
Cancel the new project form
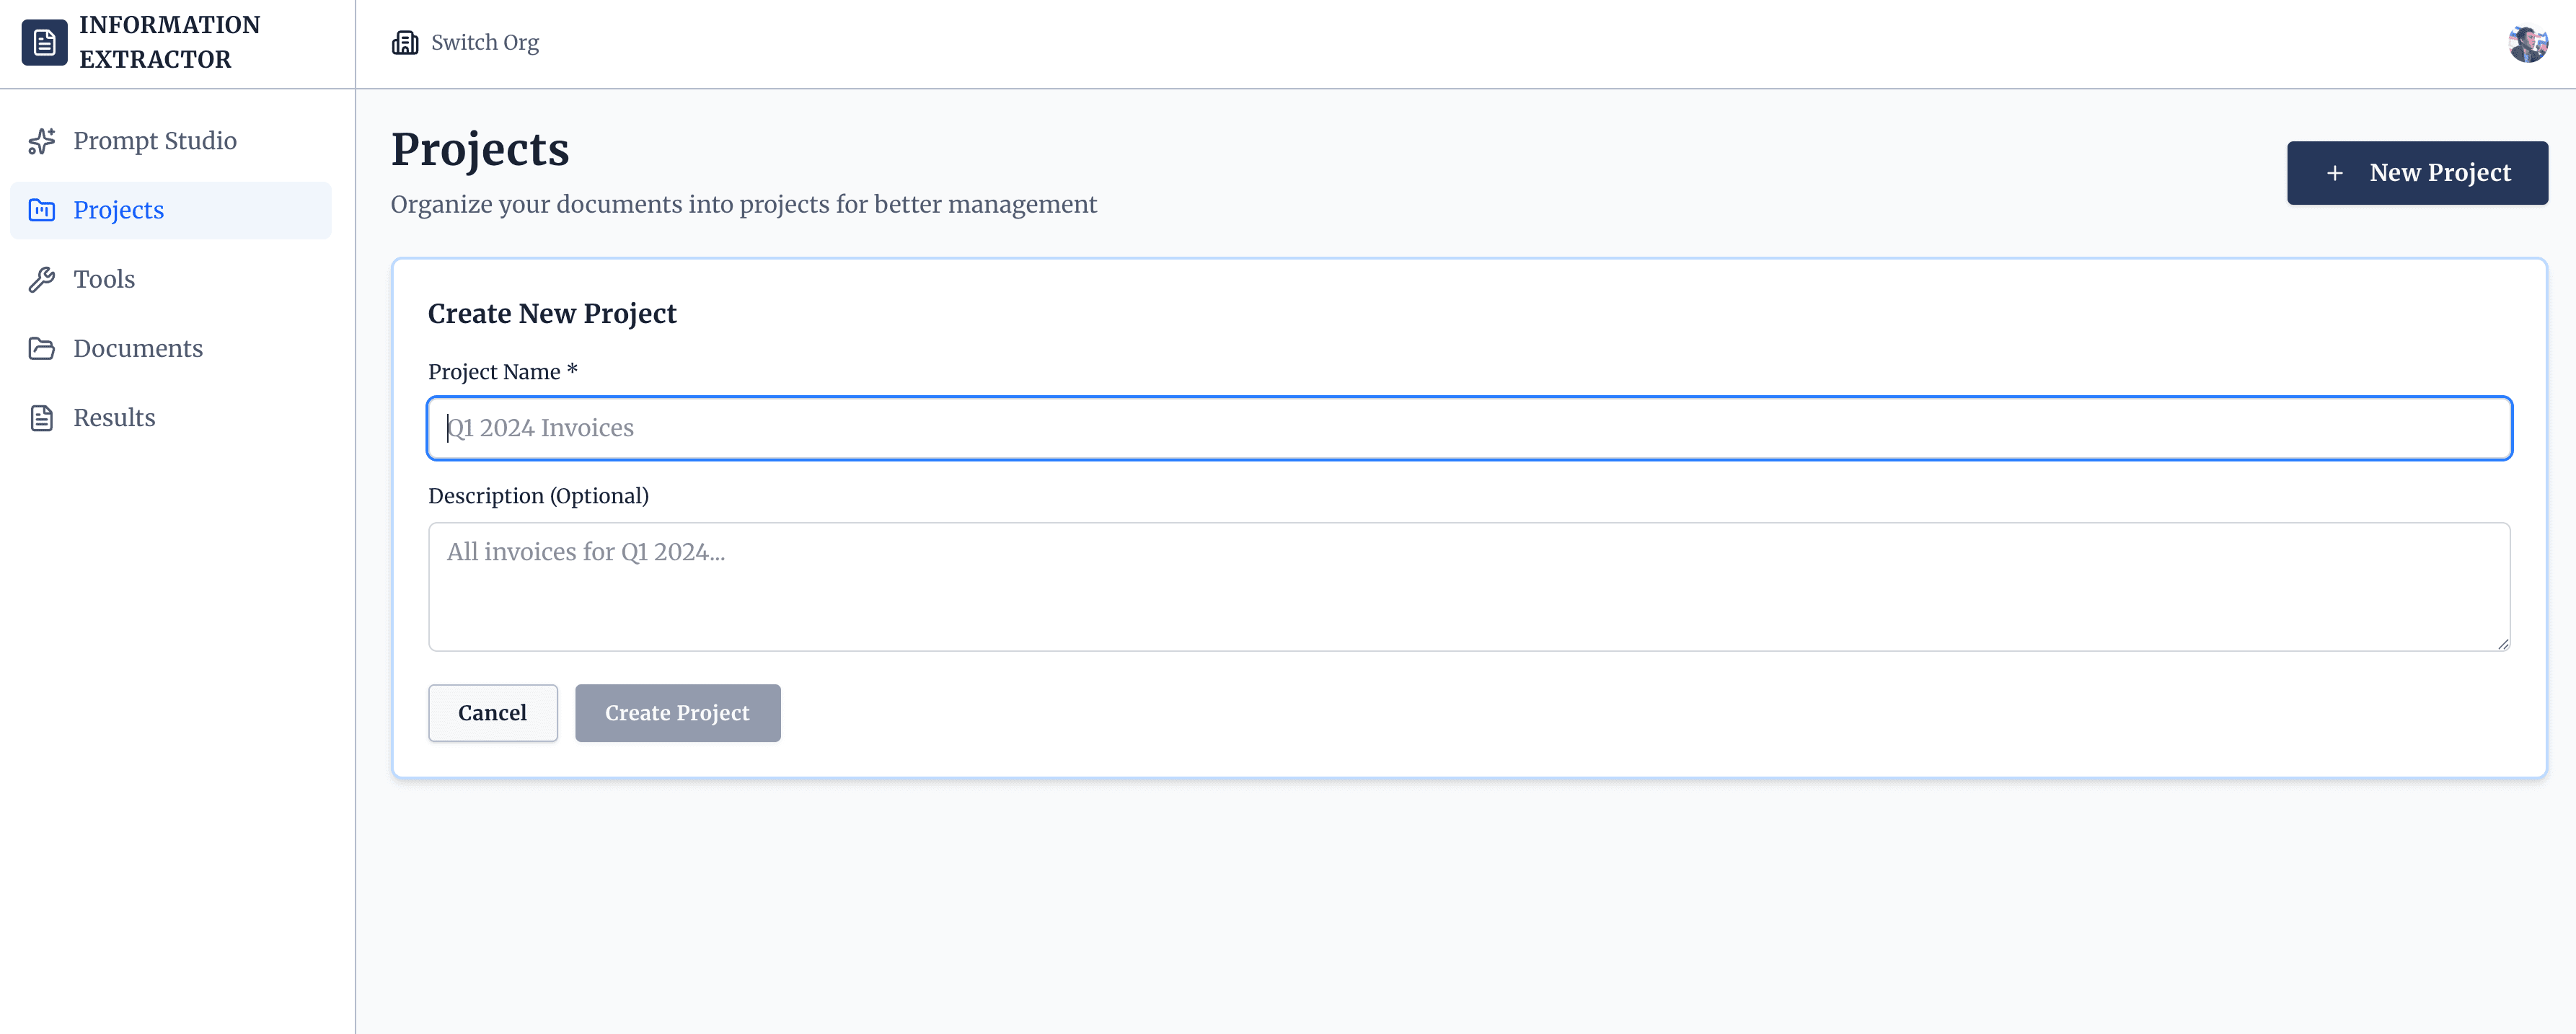click(x=492, y=713)
